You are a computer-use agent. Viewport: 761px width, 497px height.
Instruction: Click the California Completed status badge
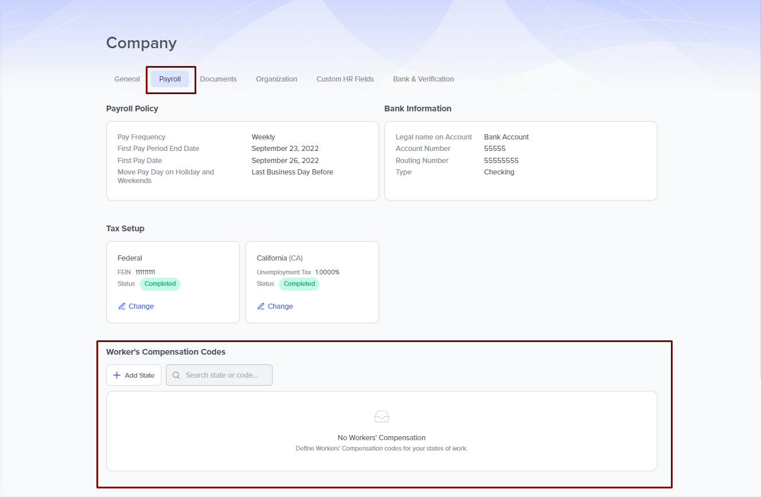coord(299,284)
